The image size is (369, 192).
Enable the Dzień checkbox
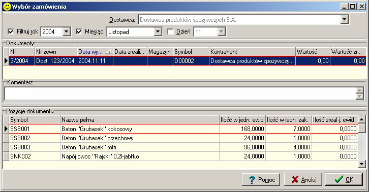(170, 31)
